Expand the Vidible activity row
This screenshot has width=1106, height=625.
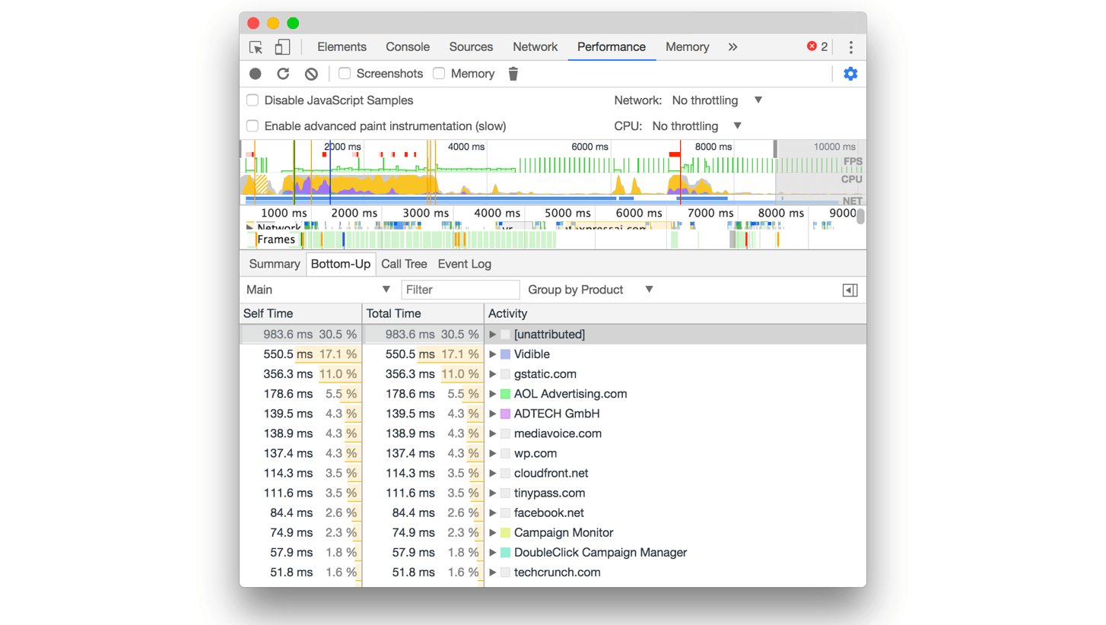click(x=493, y=354)
